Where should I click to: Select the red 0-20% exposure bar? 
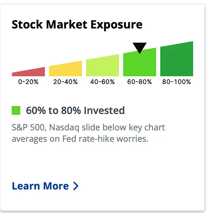pos(28,73)
